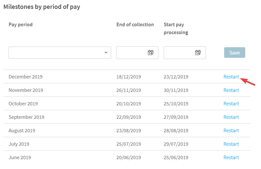Click the End of collection column header

tap(135, 25)
